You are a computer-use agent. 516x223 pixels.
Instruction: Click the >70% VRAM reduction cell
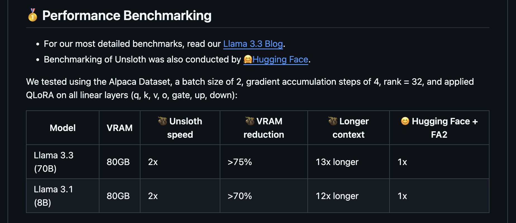264,196
